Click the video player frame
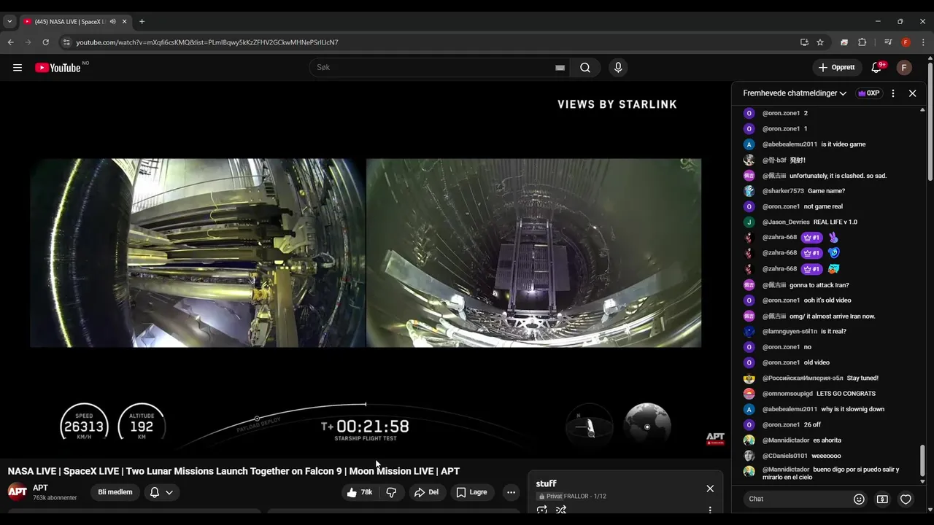The image size is (934, 525). tap(366, 270)
